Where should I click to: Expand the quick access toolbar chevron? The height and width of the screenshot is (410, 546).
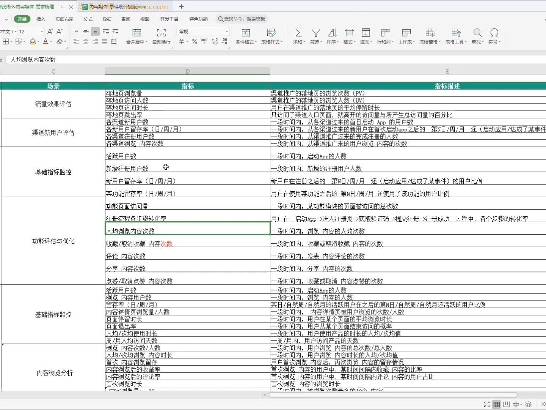pos(6,19)
